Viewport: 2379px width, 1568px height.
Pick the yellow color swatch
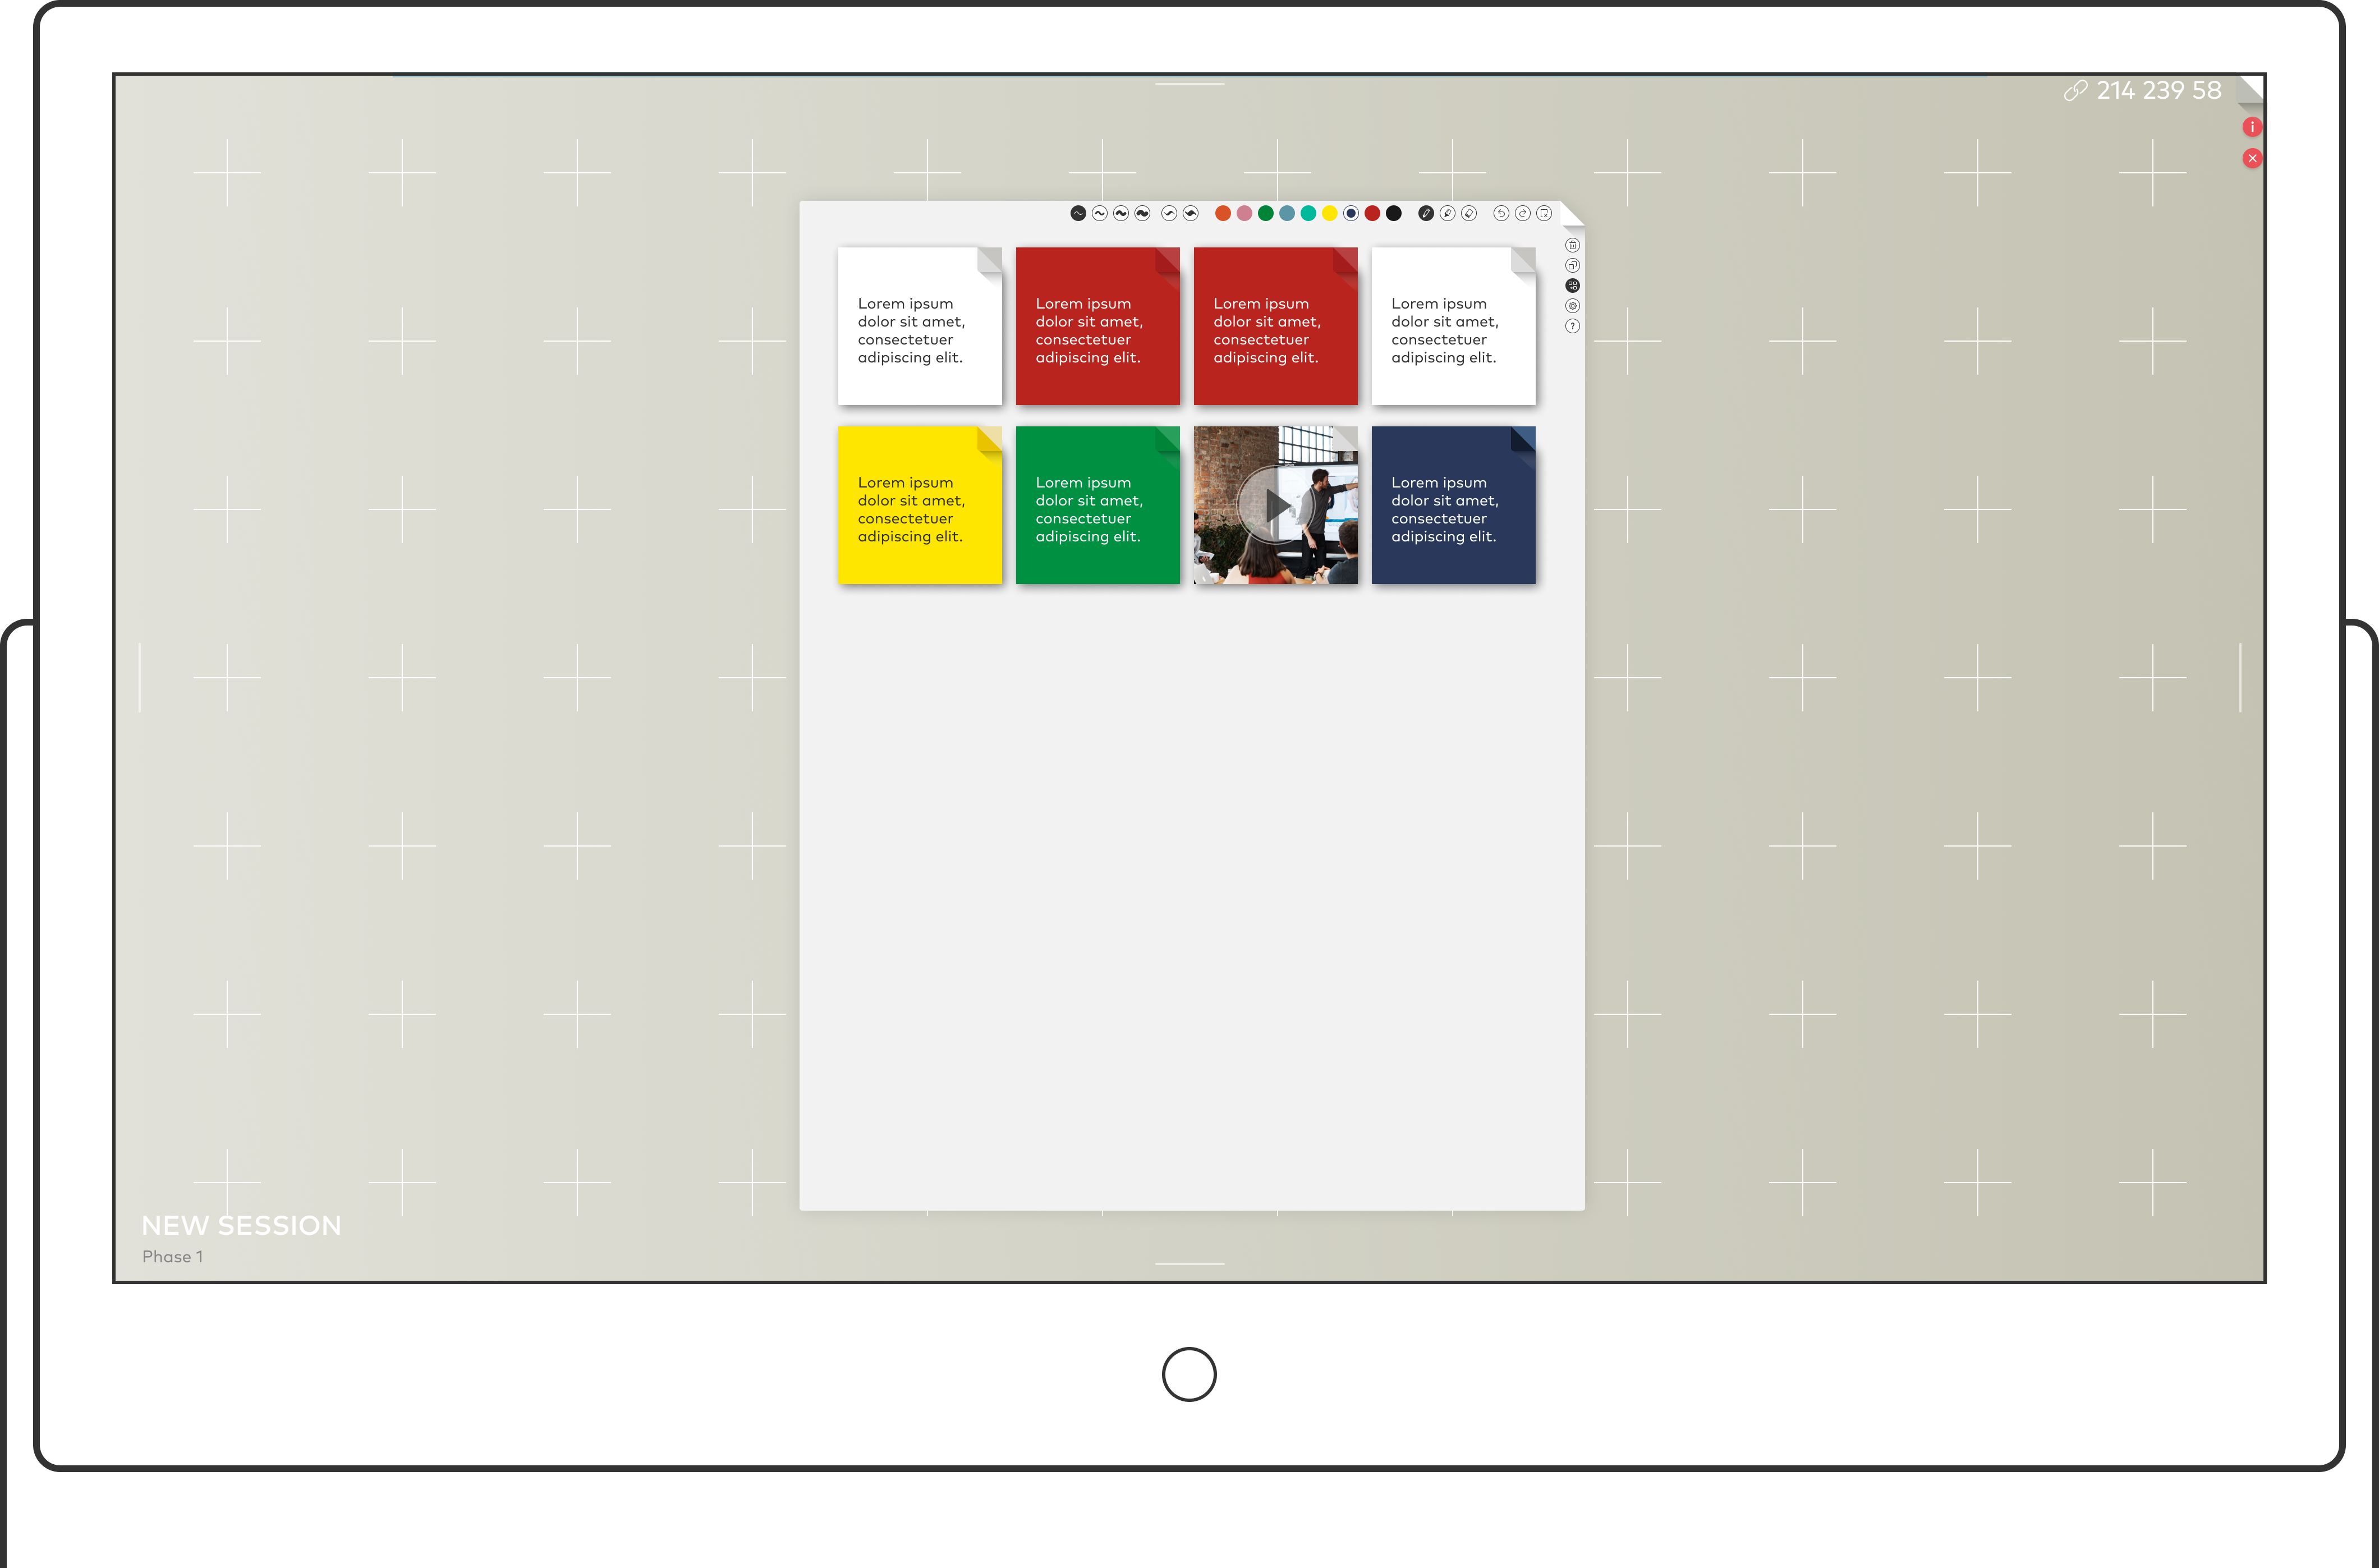pyautogui.click(x=1330, y=213)
